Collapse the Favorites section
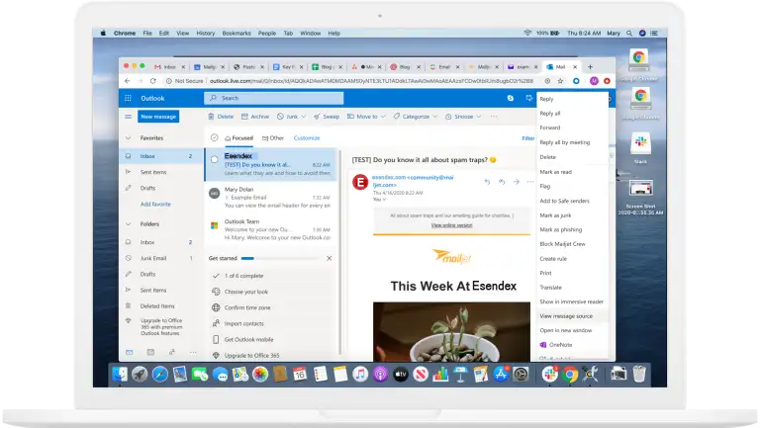Screen dimensions: 760x428 [128, 138]
